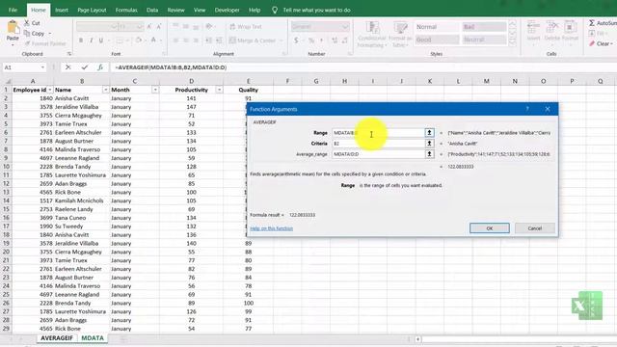This screenshot has width=617, height=347.
Task: Click the Criteria input field
Action: 378,144
